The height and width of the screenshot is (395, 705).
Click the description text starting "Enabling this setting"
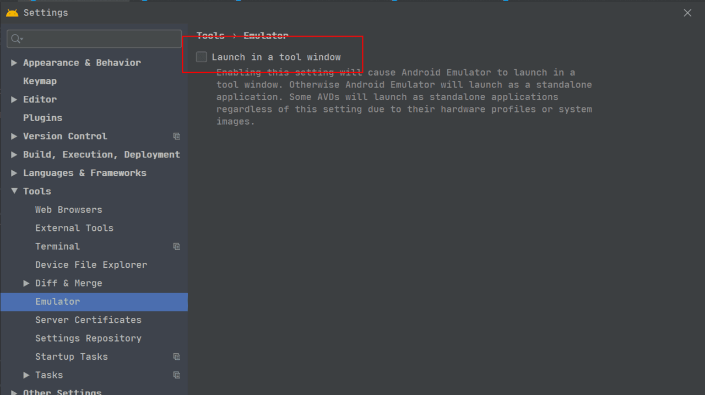404,97
